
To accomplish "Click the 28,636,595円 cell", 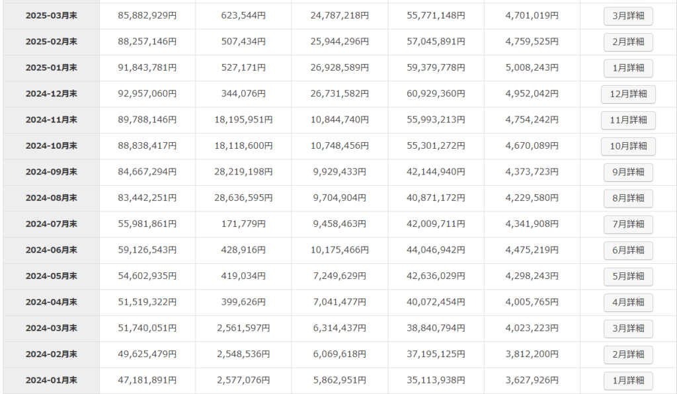I will click(x=243, y=198).
